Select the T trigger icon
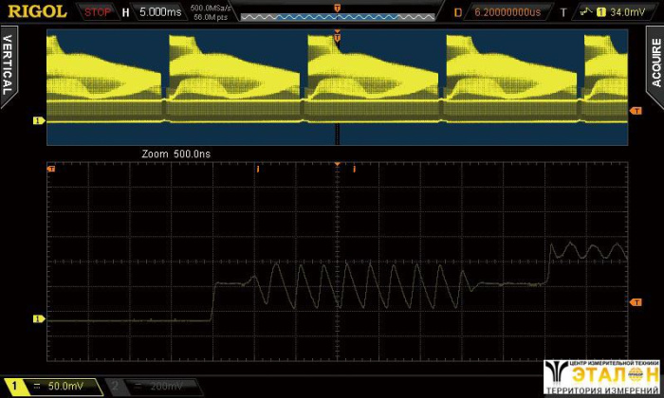The image size is (664, 398). click(563, 12)
